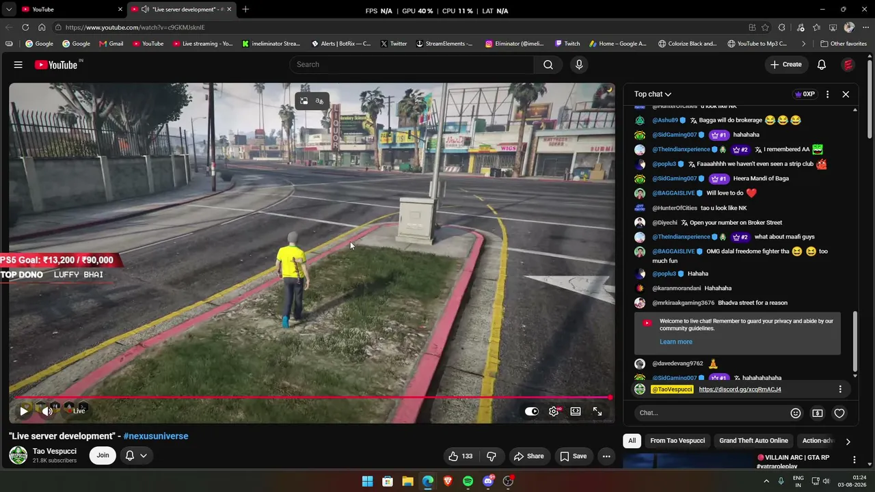This screenshot has width=875, height=492.
Task: Dislike the video with thumbs down
Action: [x=492, y=456]
